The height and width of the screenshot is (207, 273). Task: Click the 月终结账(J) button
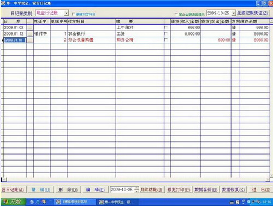[151, 190]
